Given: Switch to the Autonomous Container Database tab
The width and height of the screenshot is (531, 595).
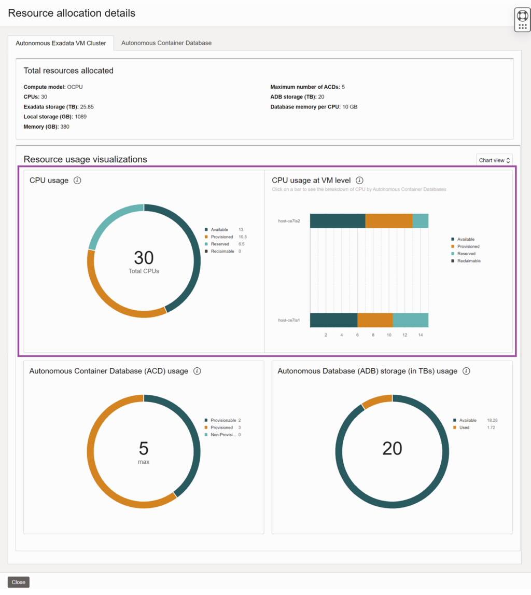Looking at the screenshot, I should pos(166,43).
